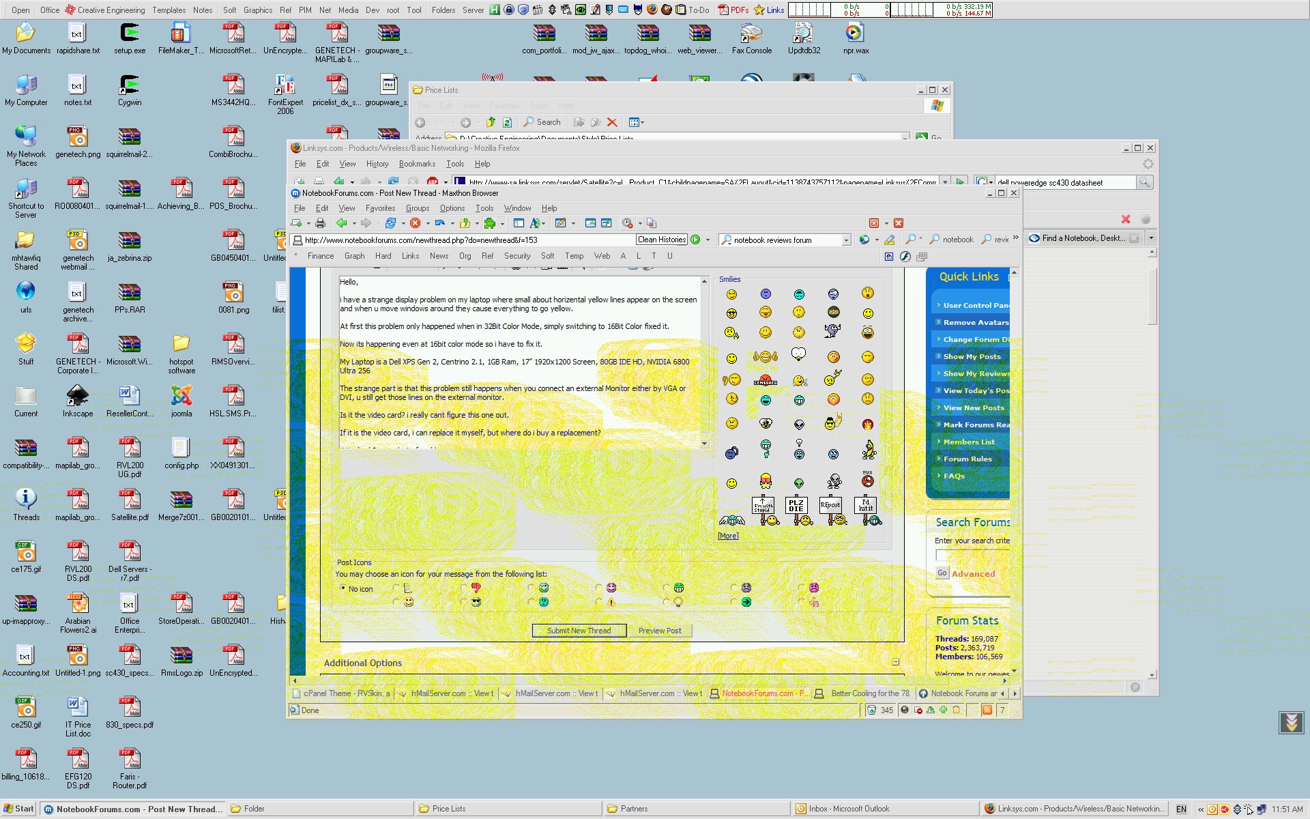This screenshot has height=819, width=1310.
Task: Open the Forum Rules quick link
Action: pos(967,459)
